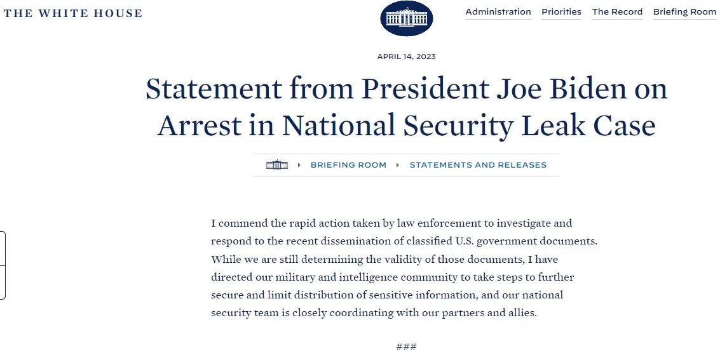Go to The Record in top navigation
Viewport: 727px width, 360px height.
tap(617, 12)
